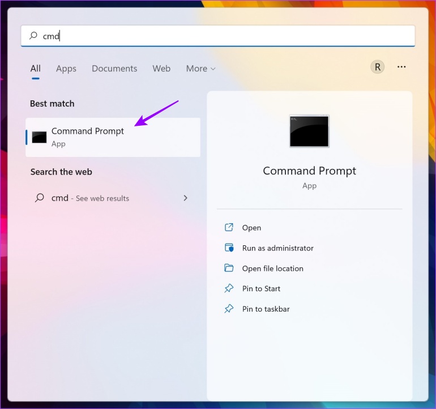Click the Run as administrator shield icon
This screenshot has height=409, width=436.
[x=229, y=248]
